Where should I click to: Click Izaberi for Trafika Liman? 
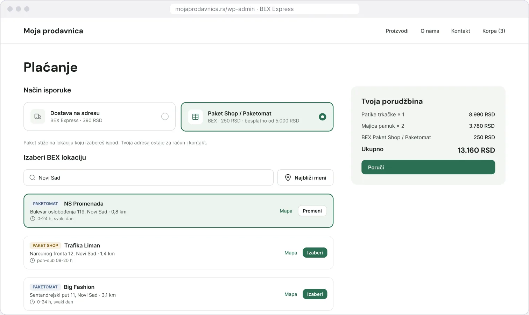tap(315, 253)
